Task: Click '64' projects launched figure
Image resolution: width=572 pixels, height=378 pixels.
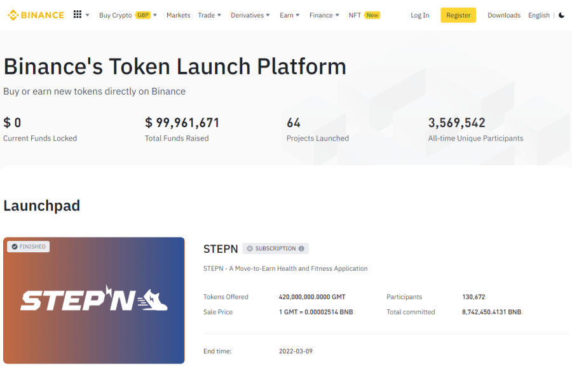Action: [294, 123]
